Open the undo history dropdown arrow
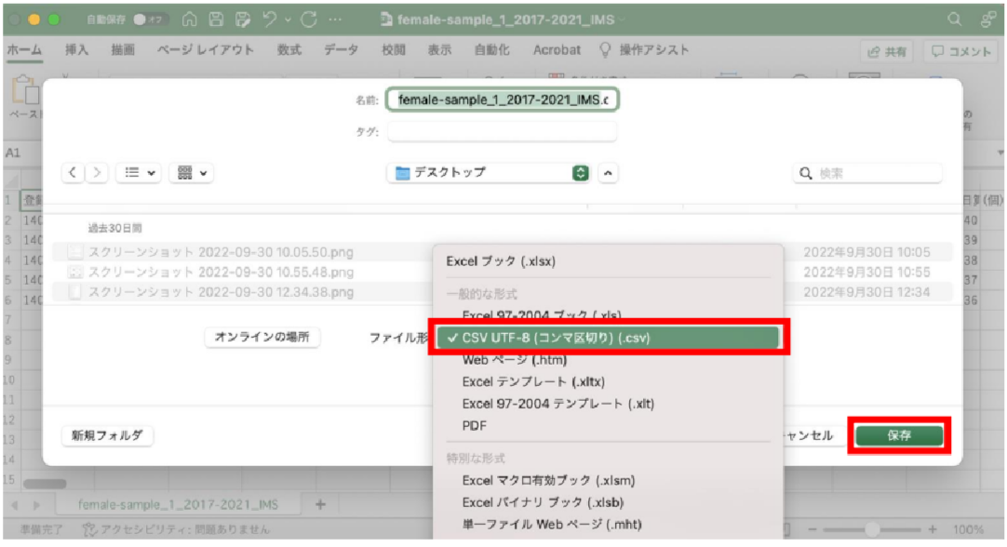The image size is (1007, 547). pos(288,20)
